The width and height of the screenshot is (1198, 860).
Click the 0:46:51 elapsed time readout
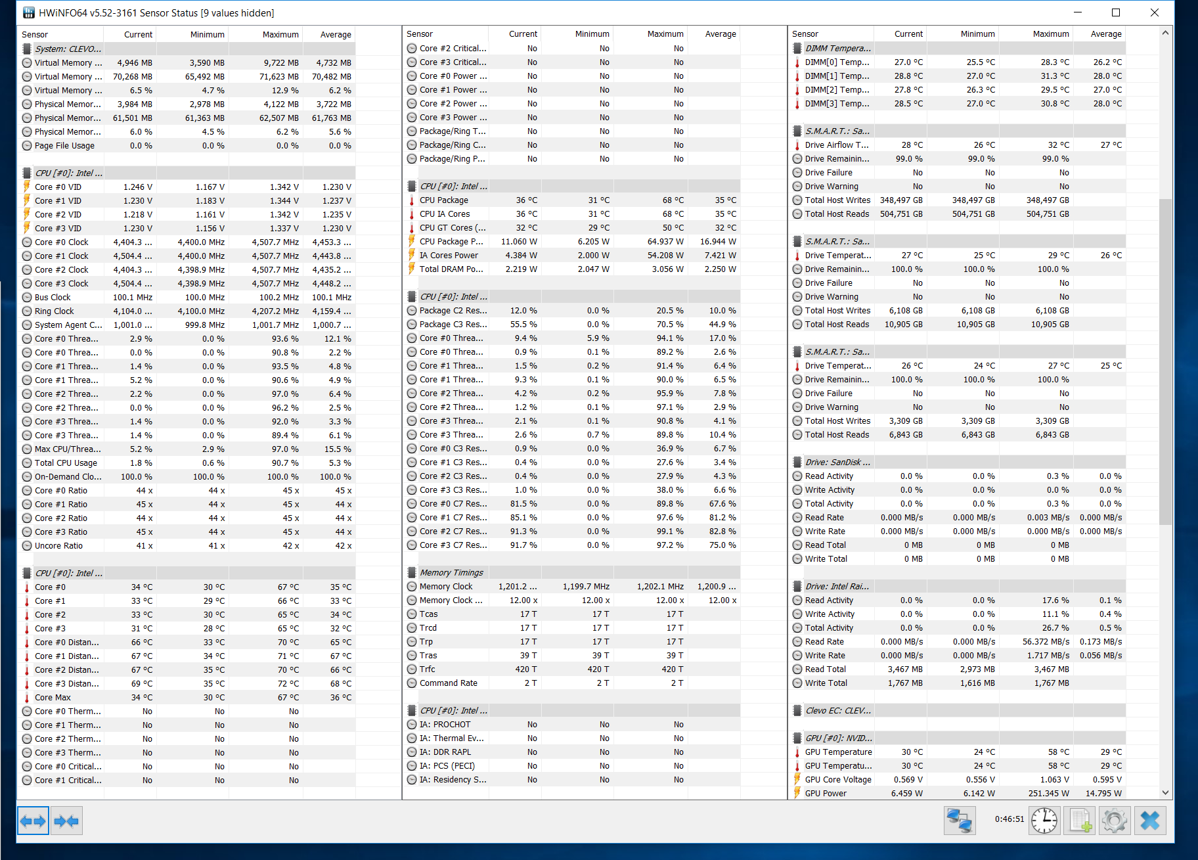click(x=1009, y=819)
